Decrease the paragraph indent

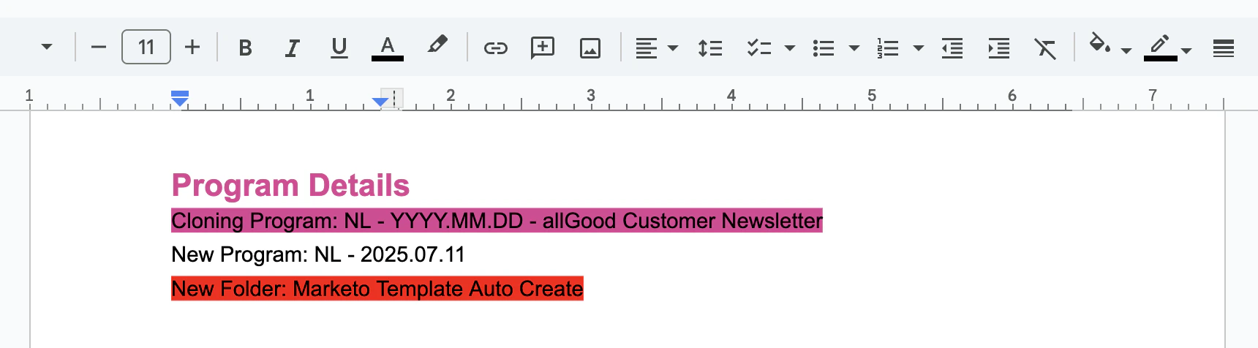(952, 48)
